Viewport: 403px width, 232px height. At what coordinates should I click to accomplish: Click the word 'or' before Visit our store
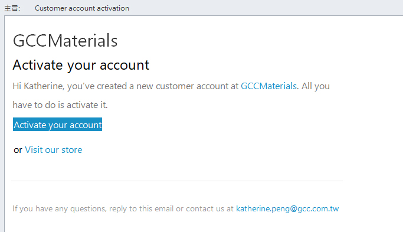pos(18,150)
